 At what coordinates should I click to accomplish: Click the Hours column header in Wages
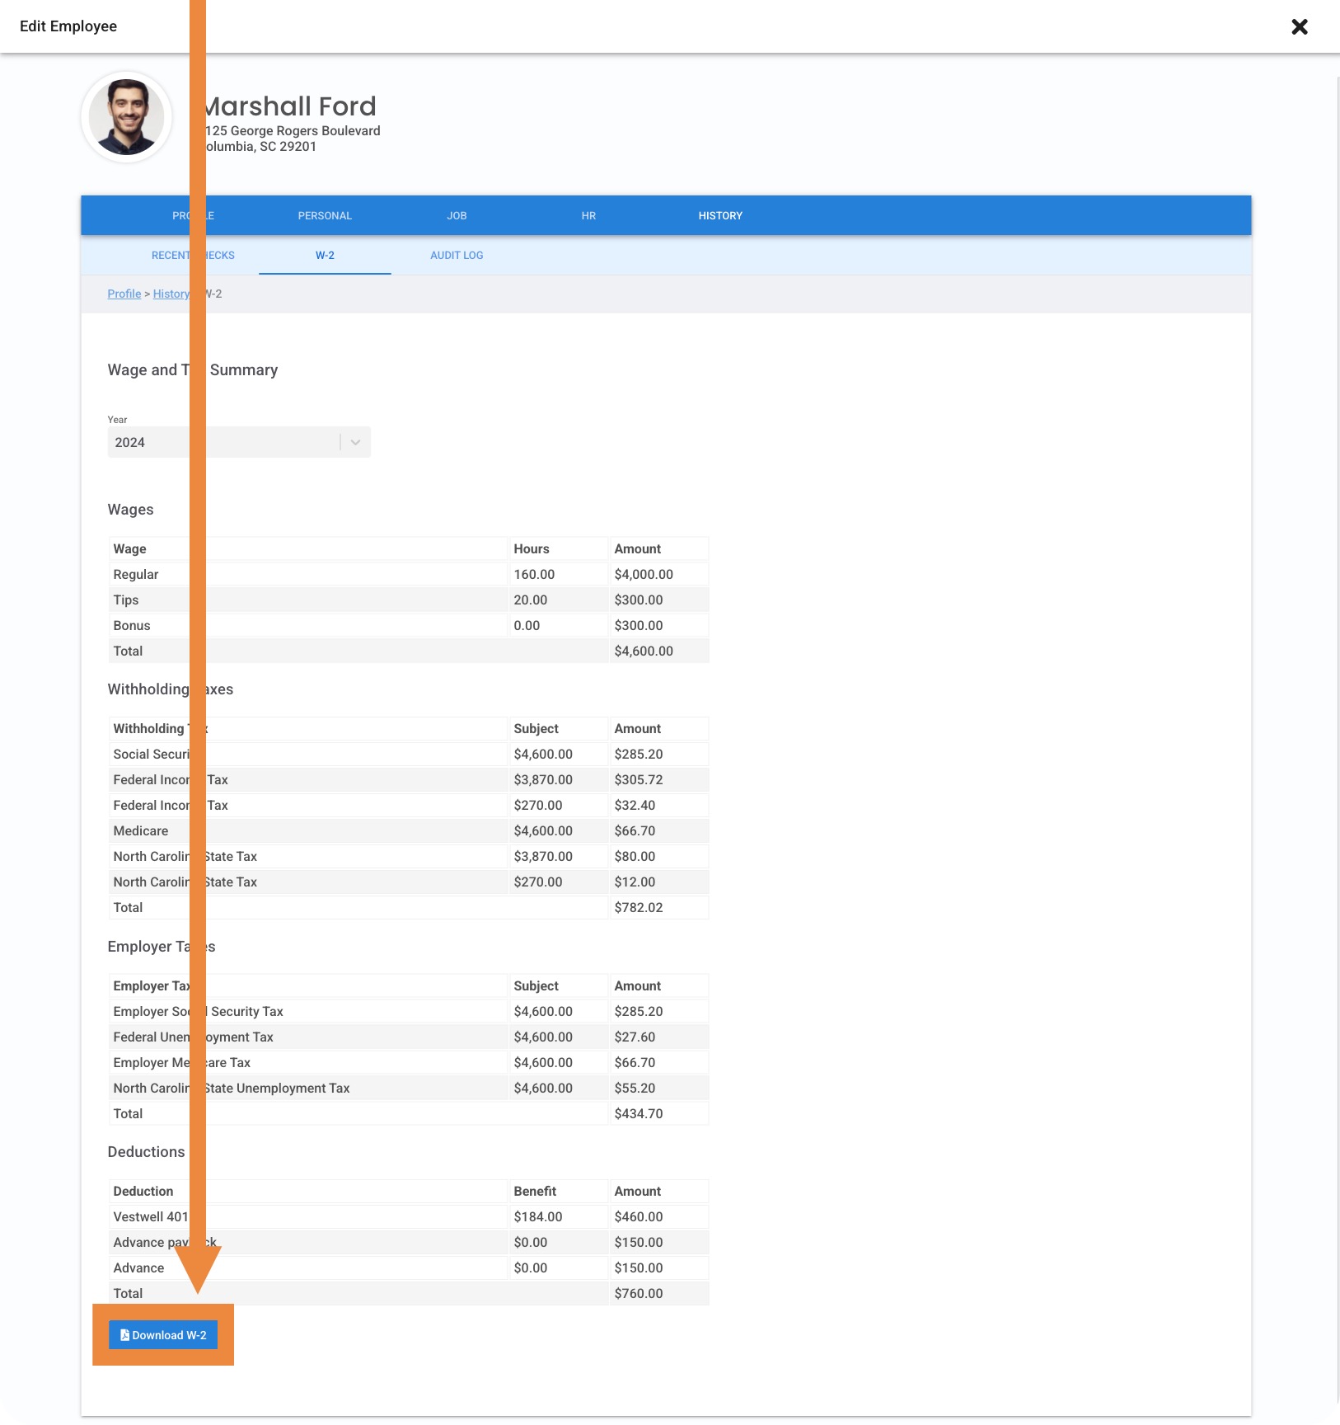pyautogui.click(x=532, y=549)
